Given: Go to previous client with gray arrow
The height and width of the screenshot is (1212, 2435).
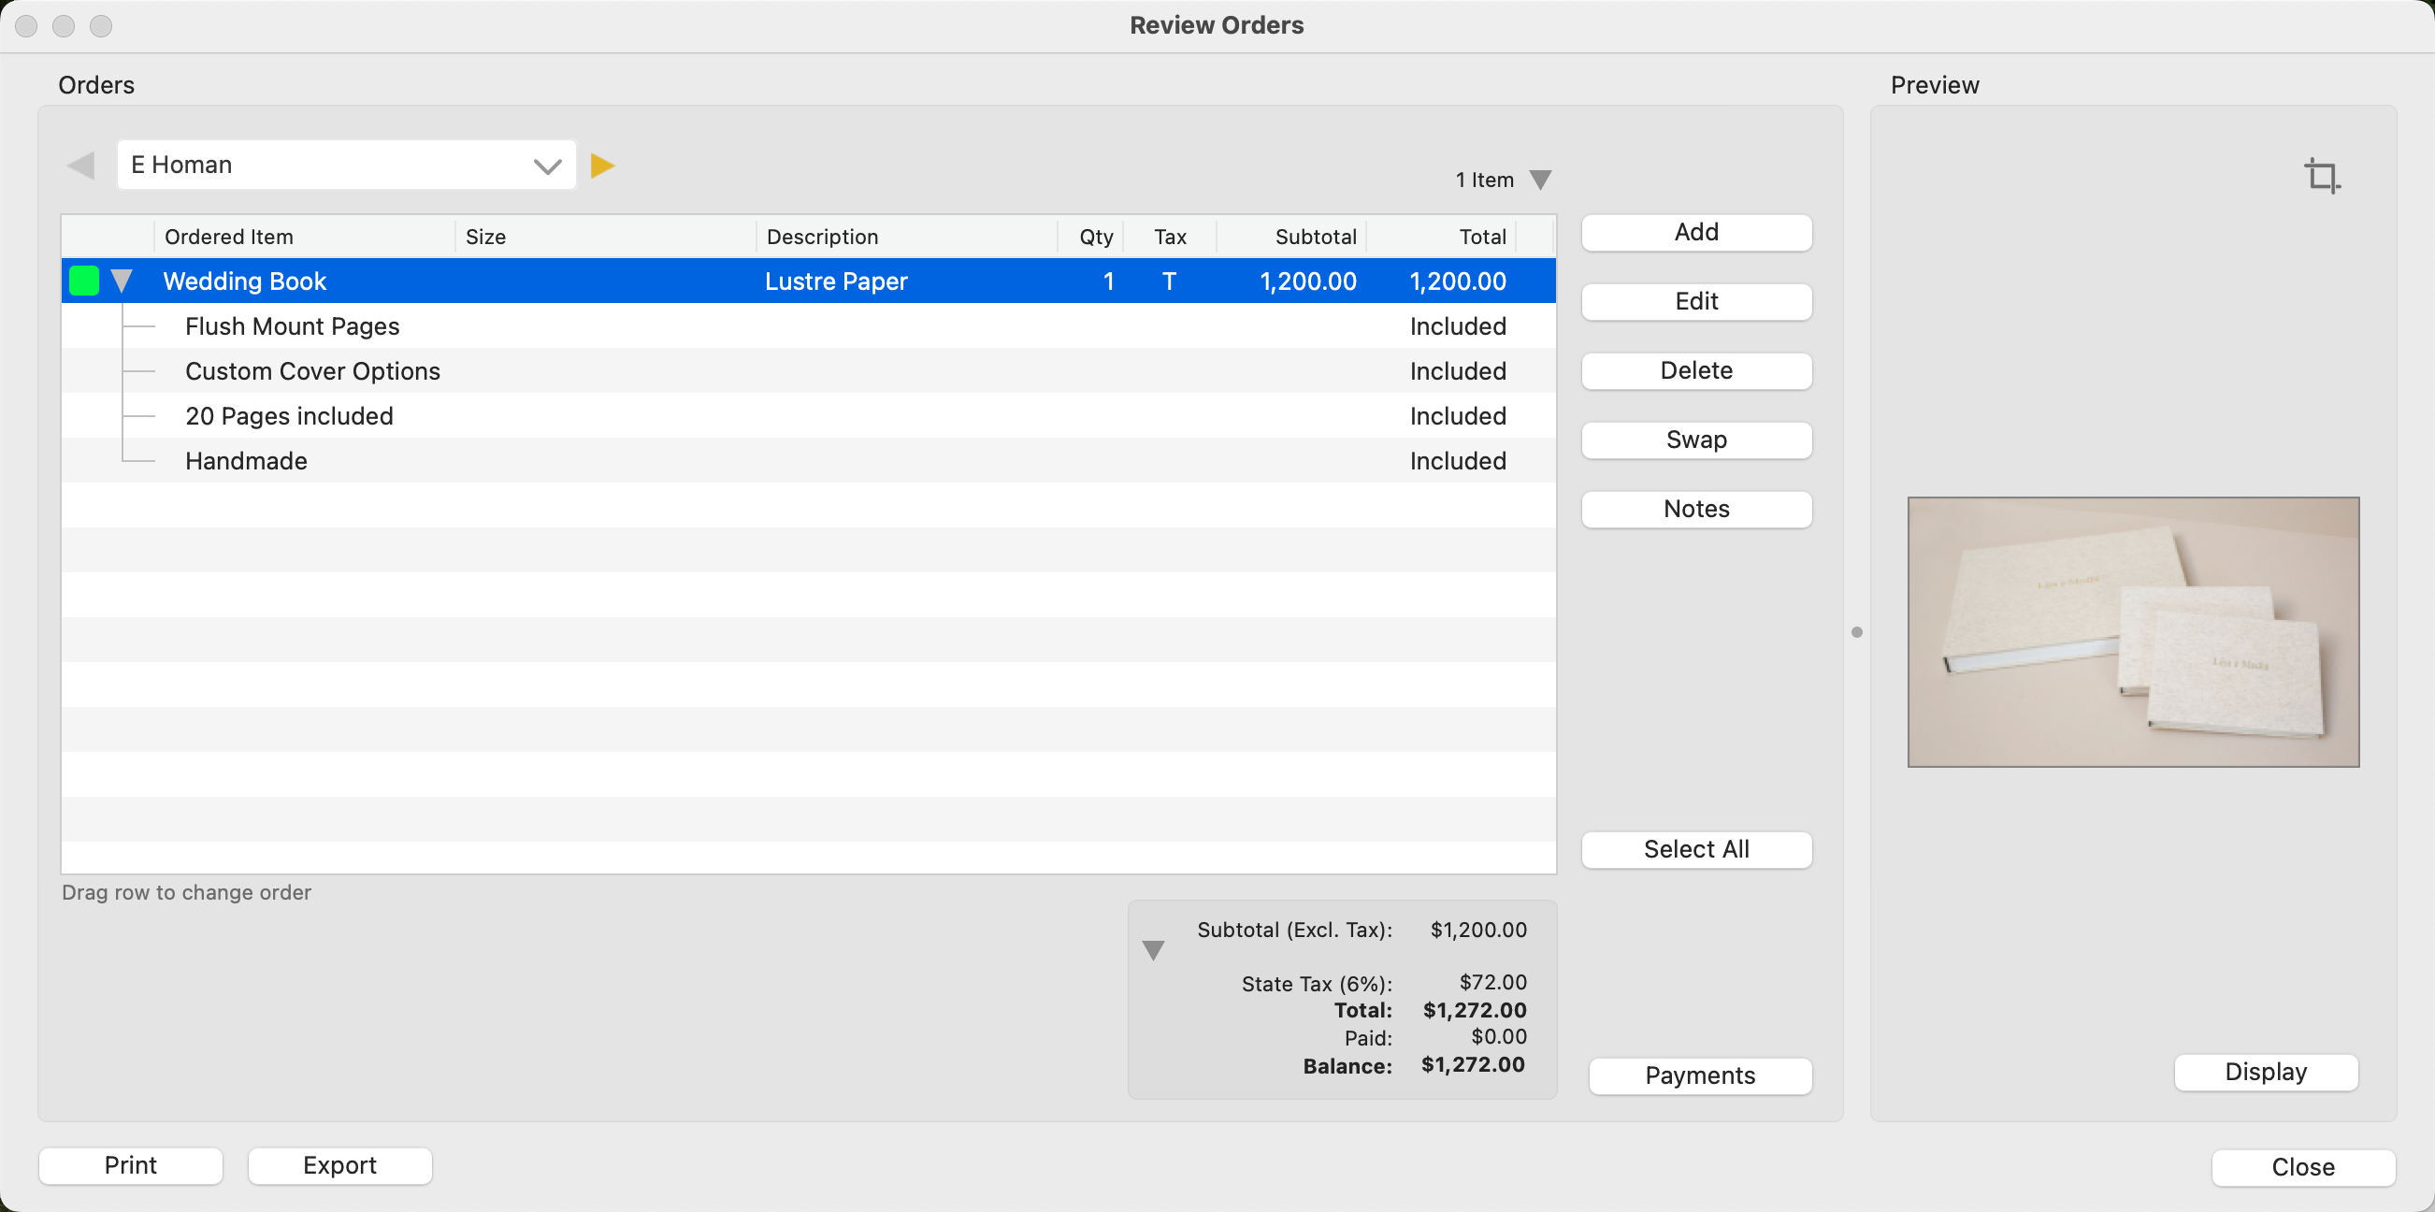Looking at the screenshot, I should pos(81,166).
